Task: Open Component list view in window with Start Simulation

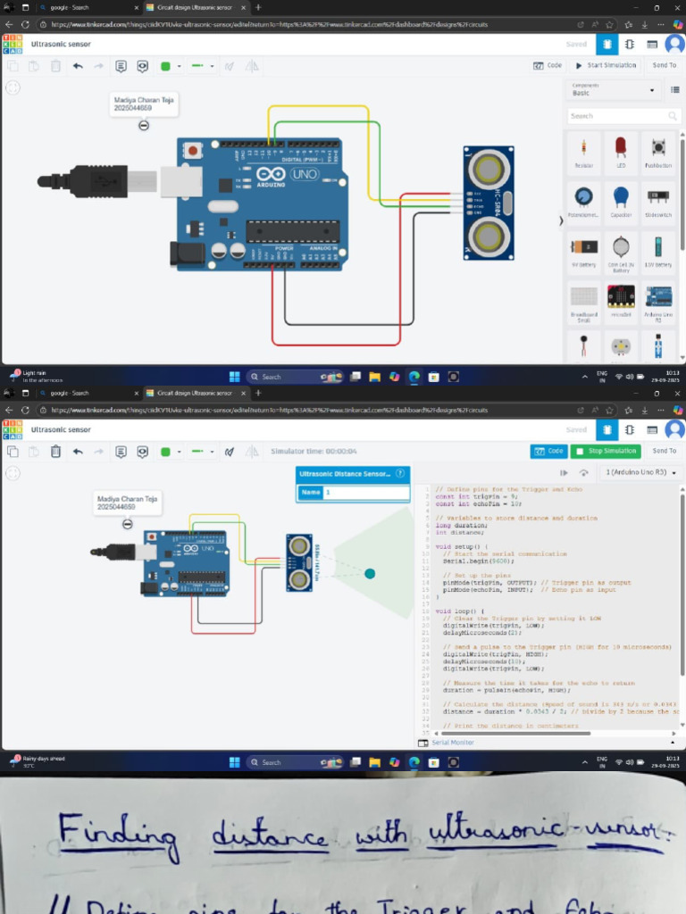Action: click(652, 44)
